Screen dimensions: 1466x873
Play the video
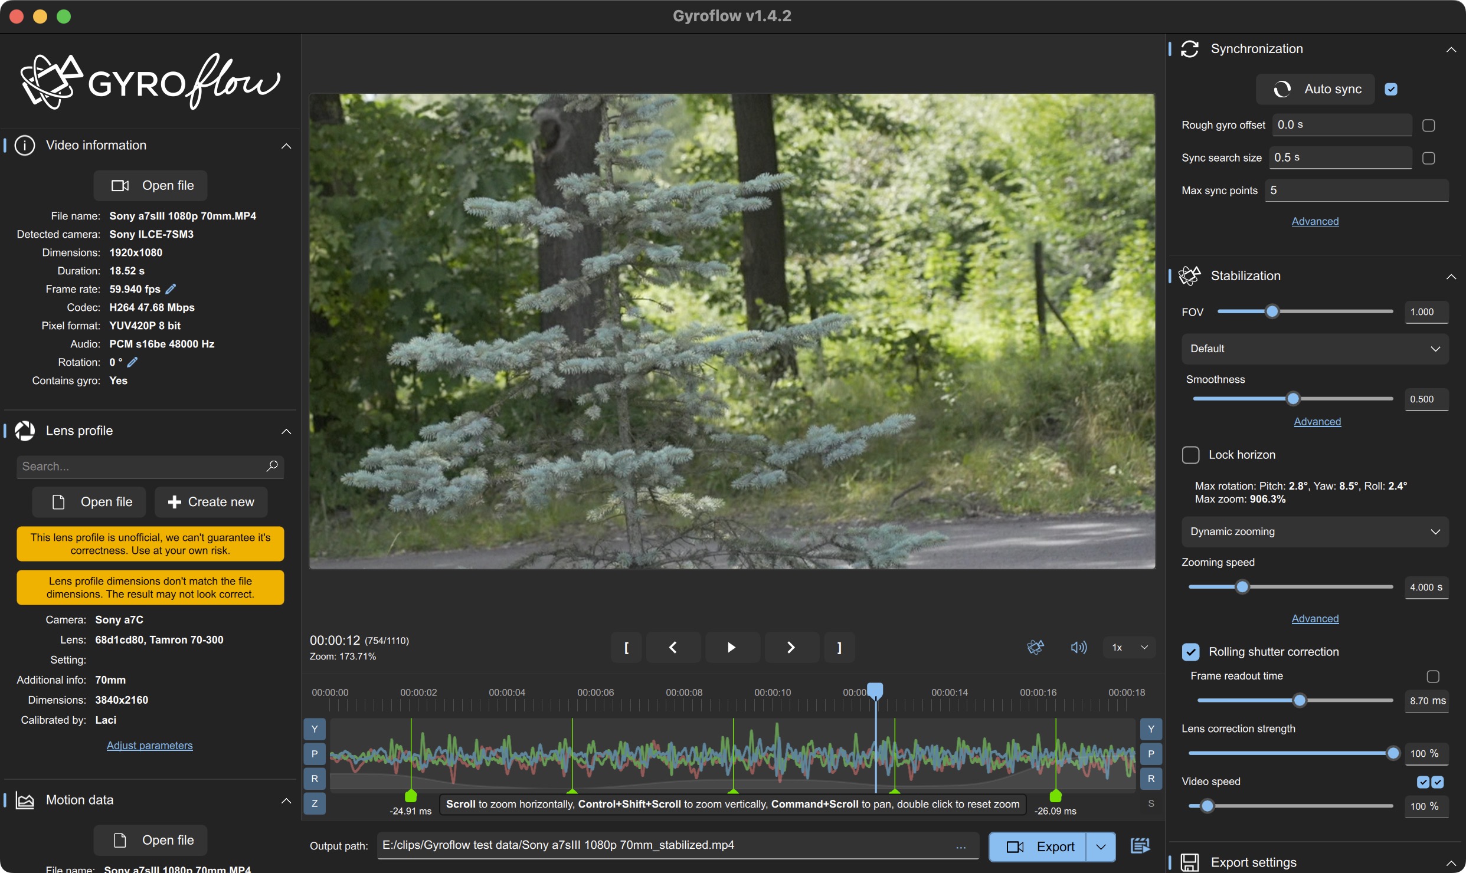pos(731,648)
